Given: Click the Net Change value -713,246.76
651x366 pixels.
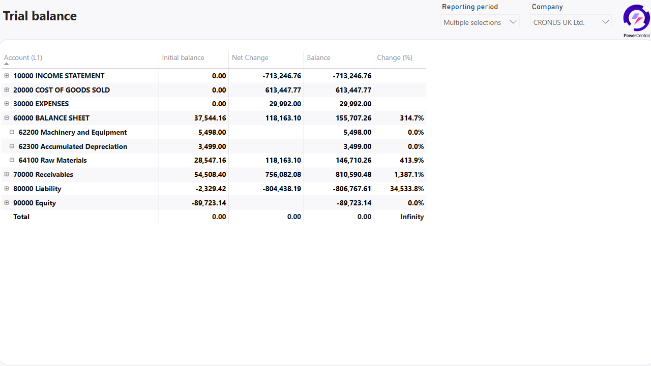Looking at the screenshot, I should click(x=282, y=76).
